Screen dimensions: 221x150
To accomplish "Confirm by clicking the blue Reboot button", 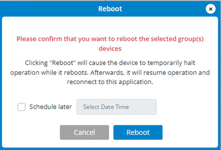I will 138,132.
